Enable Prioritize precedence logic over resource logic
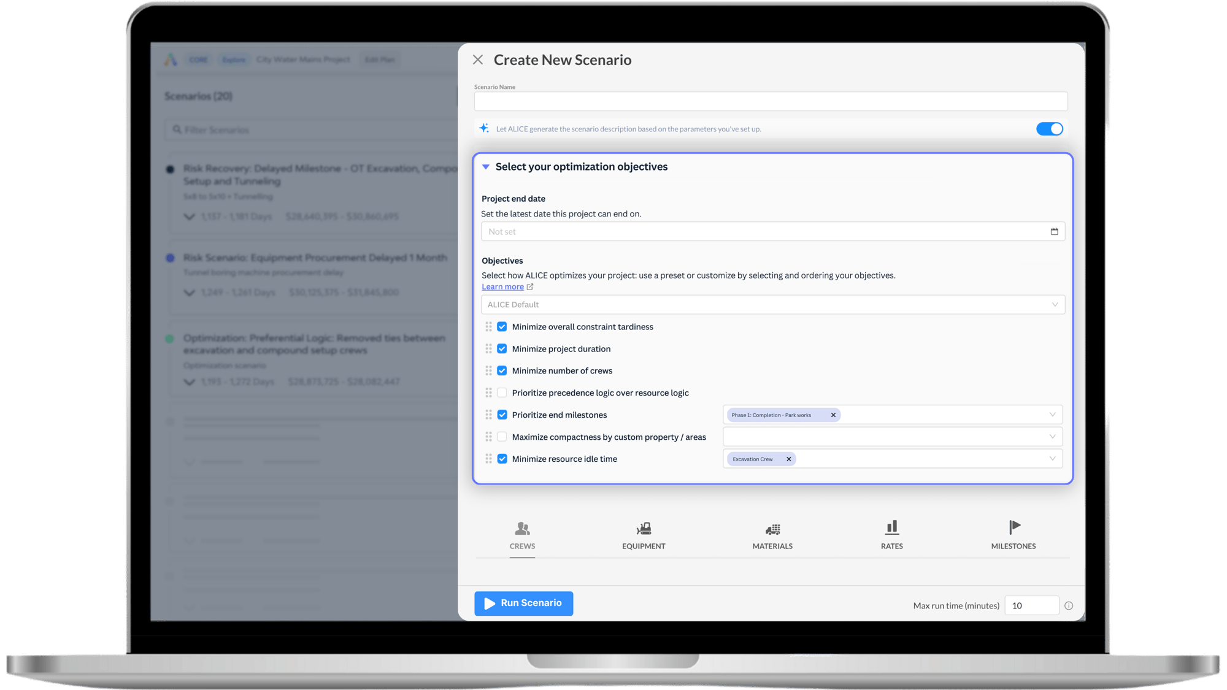 (502, 393)
